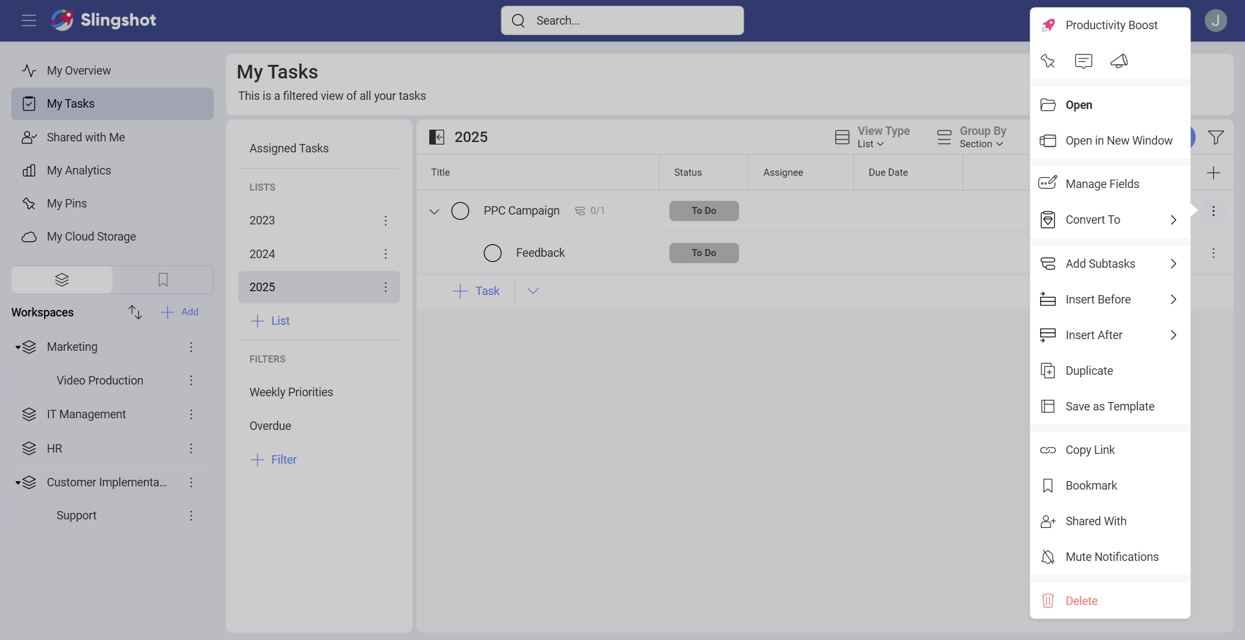
Task: Open the hamburger navigation menu
Action: point(29,21)
